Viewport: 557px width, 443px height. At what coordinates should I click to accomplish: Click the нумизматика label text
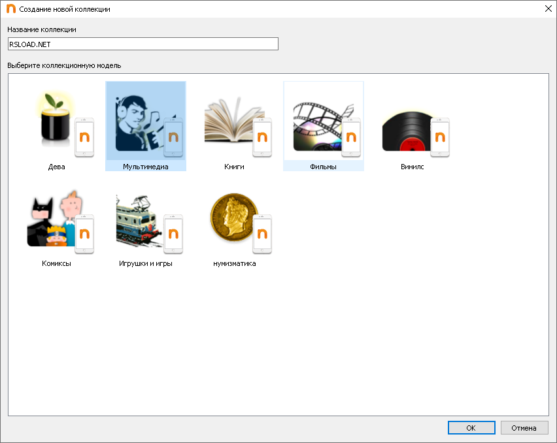coord(235,264)
